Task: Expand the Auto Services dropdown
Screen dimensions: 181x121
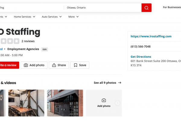Action: coord(52,17)
